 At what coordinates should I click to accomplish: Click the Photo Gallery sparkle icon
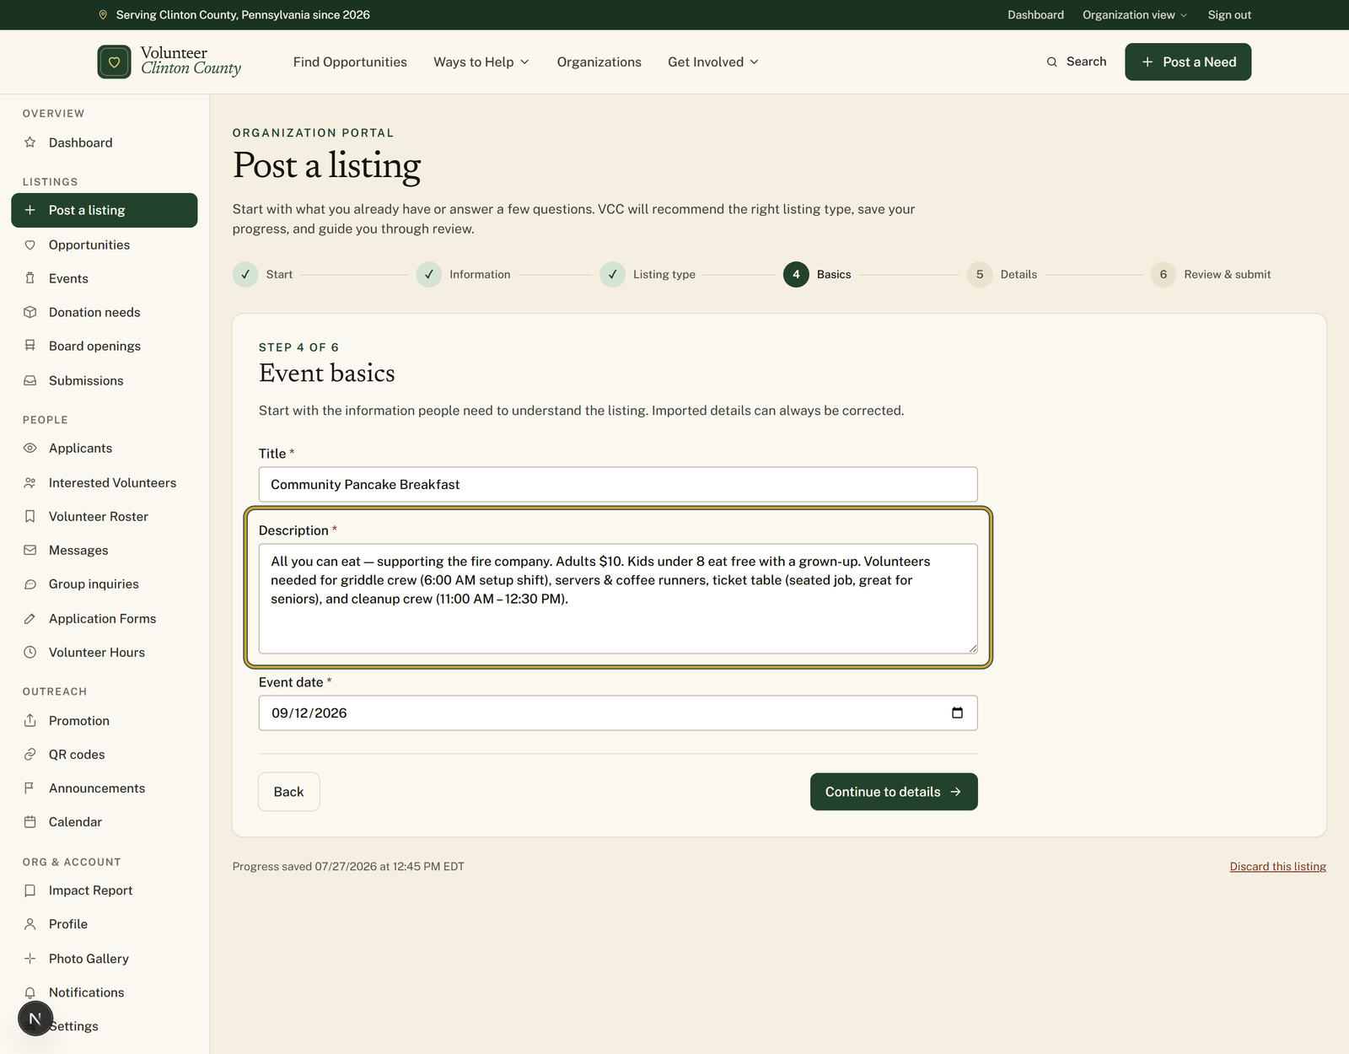[30, 958]
